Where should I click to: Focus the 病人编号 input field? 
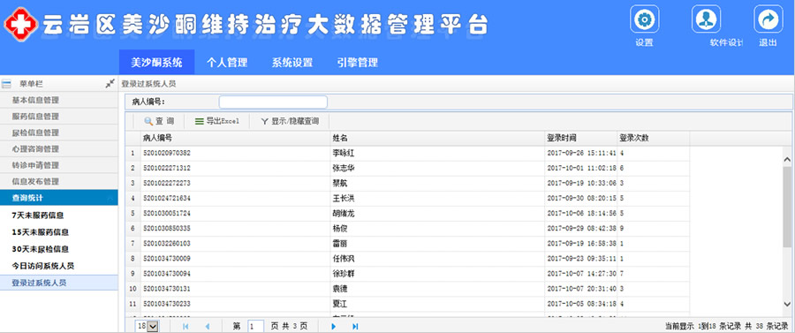pyautogui.click(x=273, y=102)
